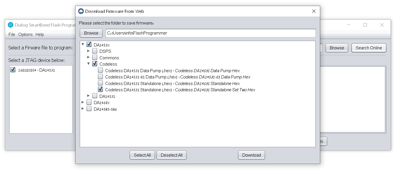Close the Download Firmware From Web dialog
The image size is (396, 170).
(x=314, y=11)
